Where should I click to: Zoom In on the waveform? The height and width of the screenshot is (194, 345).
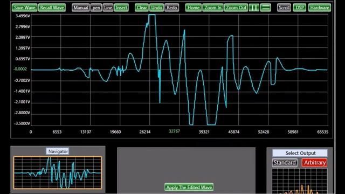[213, 8]
